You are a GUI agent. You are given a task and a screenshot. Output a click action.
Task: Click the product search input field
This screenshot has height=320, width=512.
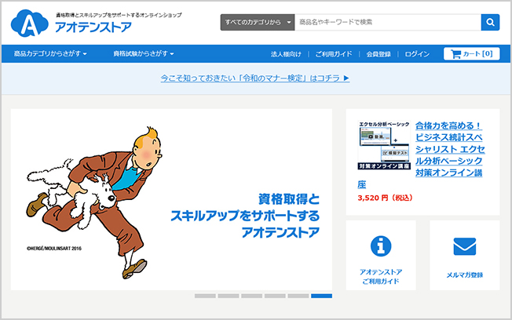[x=387, y=22]
